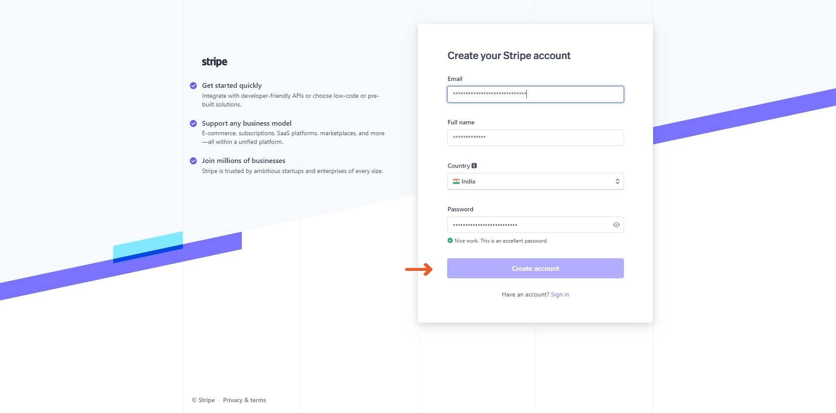Open the Sign in link
This screenshot has height=413, width=836.
(560, 294)
